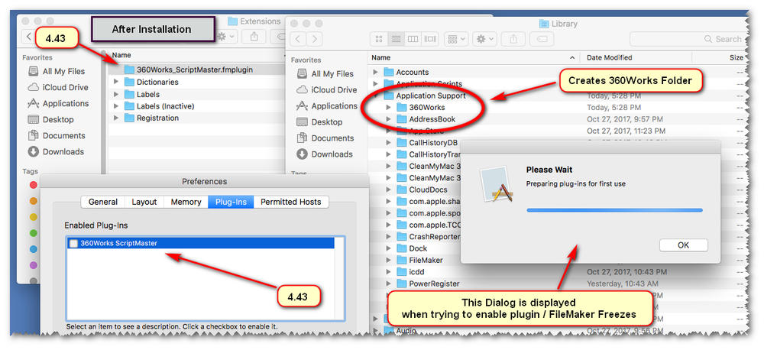Click the Search field in Library window
Viewport: 764px width, 350px height.
(x=687, y=39)
